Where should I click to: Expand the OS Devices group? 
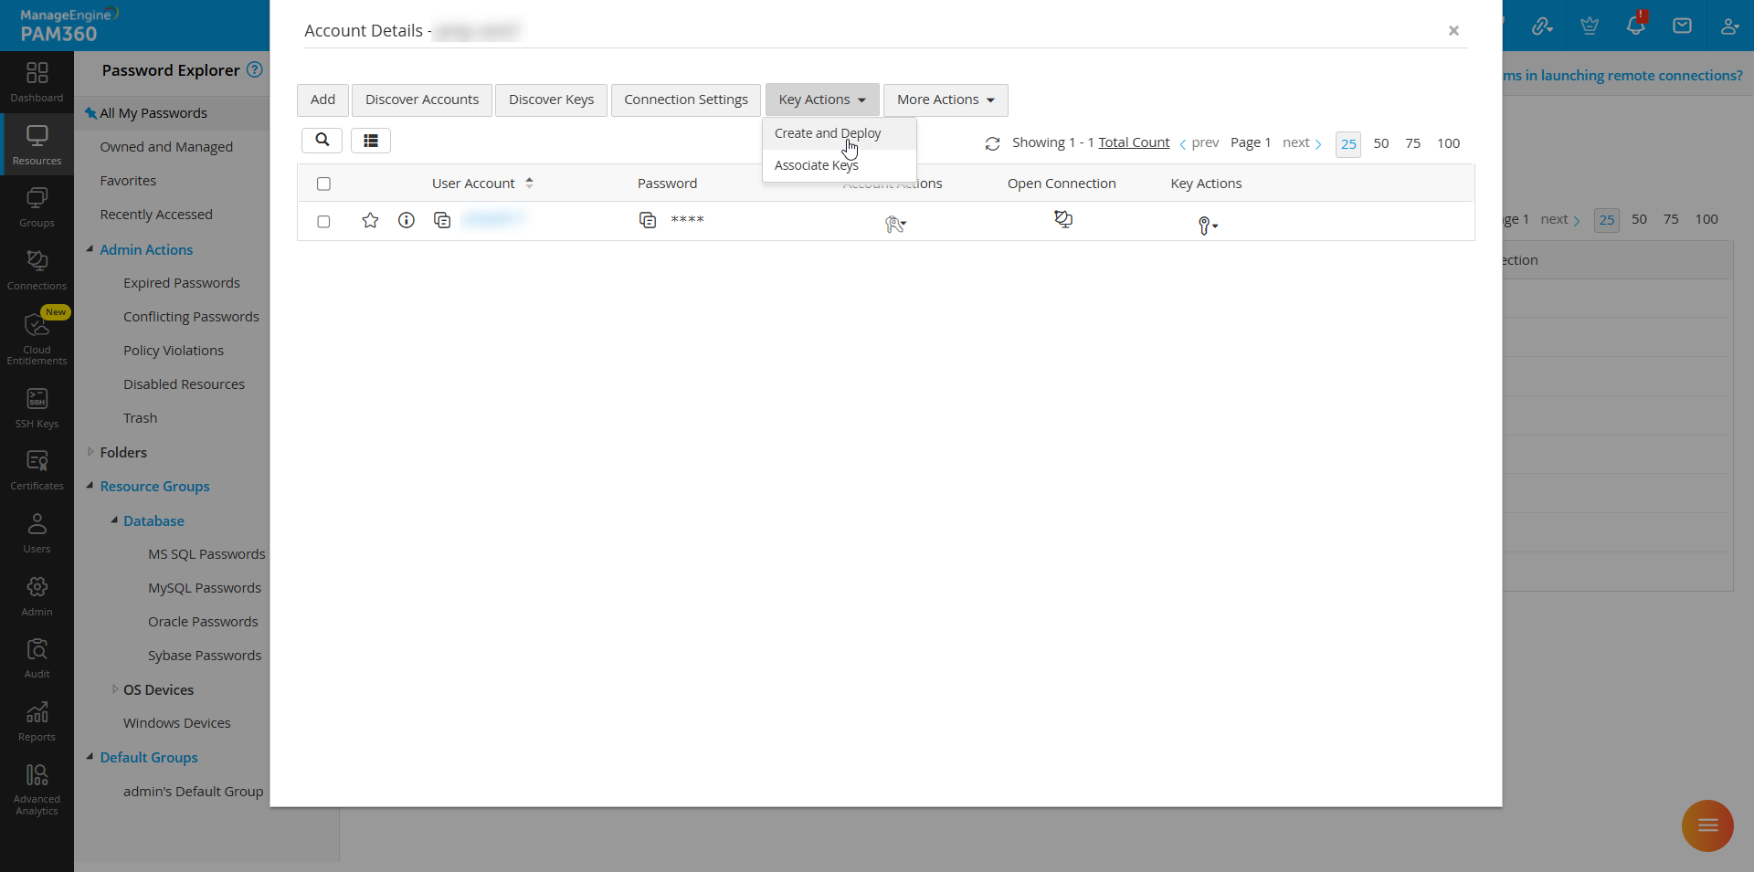[115, 689]
